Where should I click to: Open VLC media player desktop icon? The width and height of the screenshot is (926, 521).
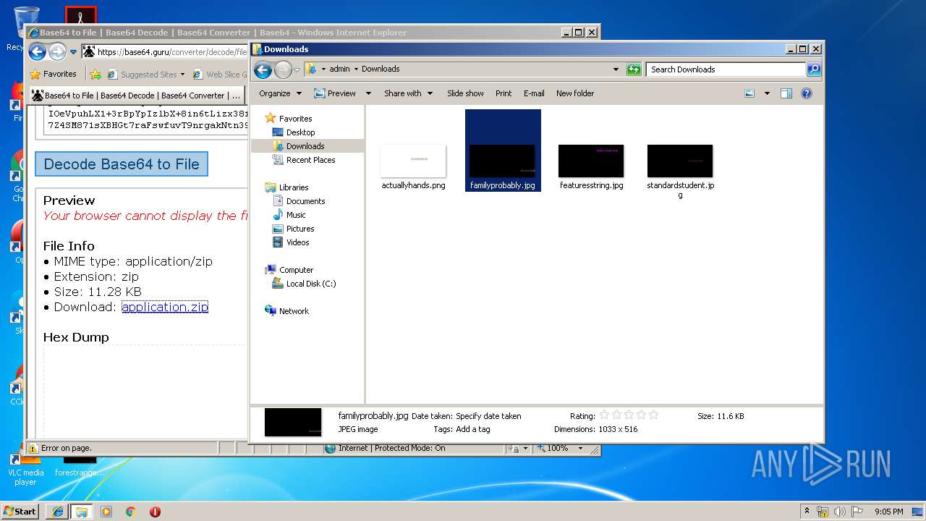tap(25, 467)
